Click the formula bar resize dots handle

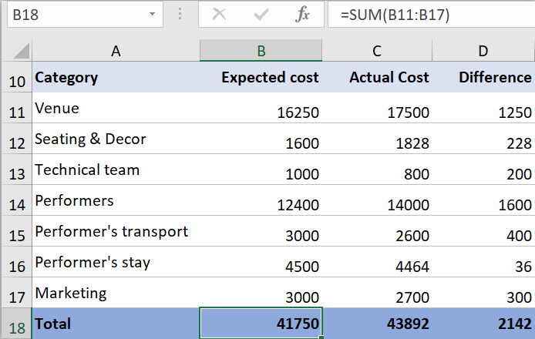click(180, 14)
